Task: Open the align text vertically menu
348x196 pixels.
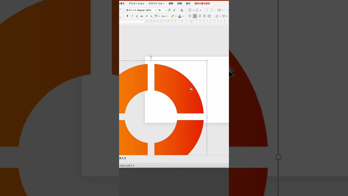Action: tap(225, 16)
